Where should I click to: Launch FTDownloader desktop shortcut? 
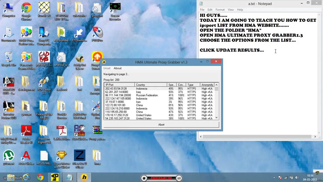[79, 35]
